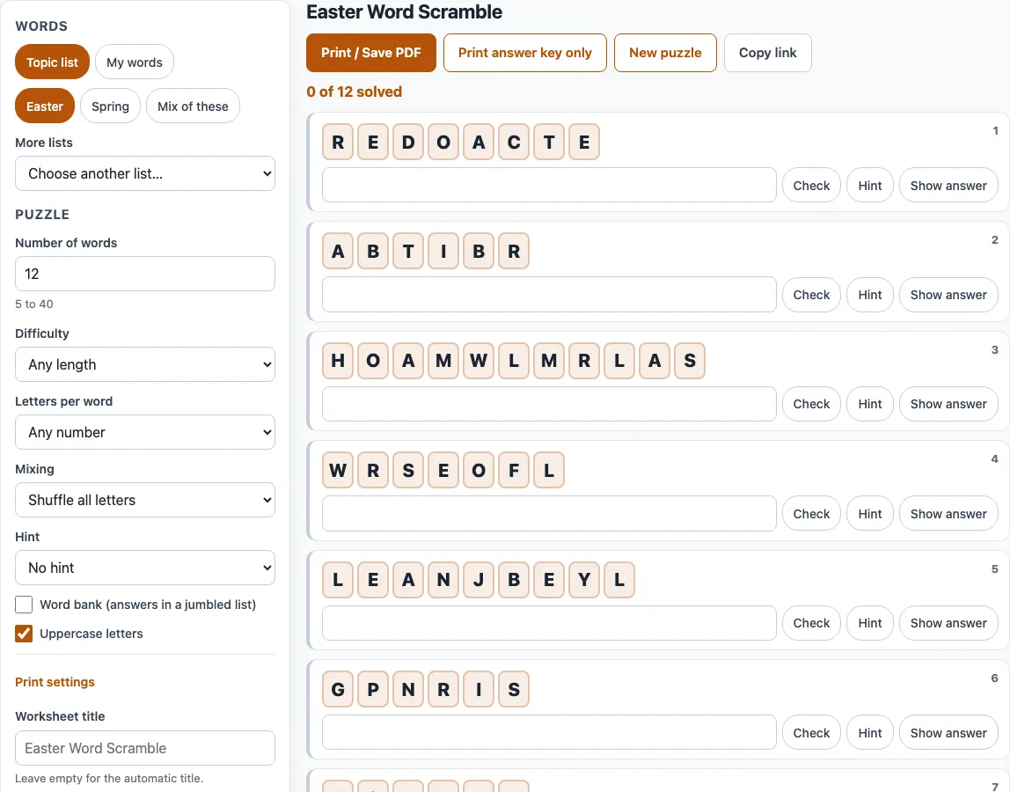Show answer for WRSEOFL scramble

point(948,514)
